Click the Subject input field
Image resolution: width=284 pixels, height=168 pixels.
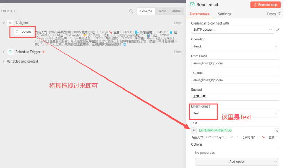pos(235,96)
